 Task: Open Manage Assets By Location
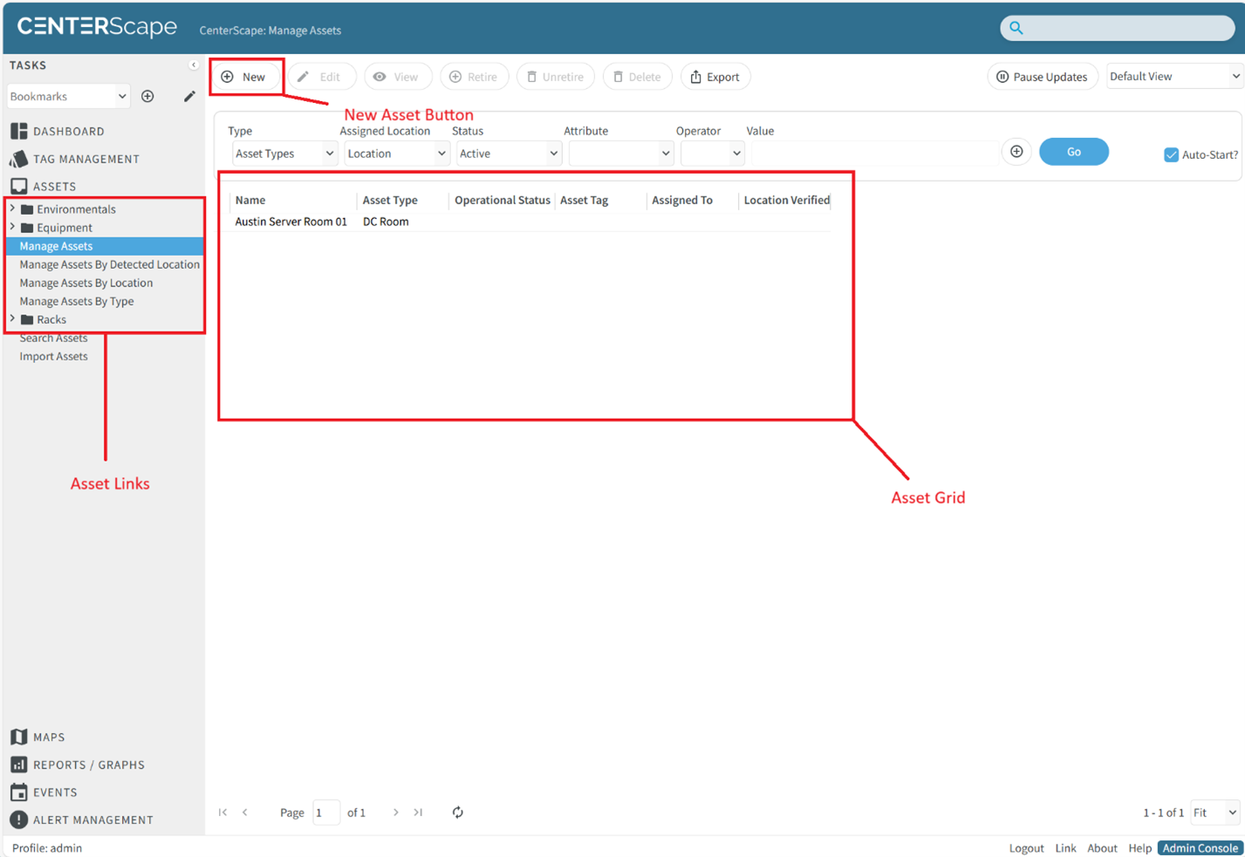pos(86,283)
